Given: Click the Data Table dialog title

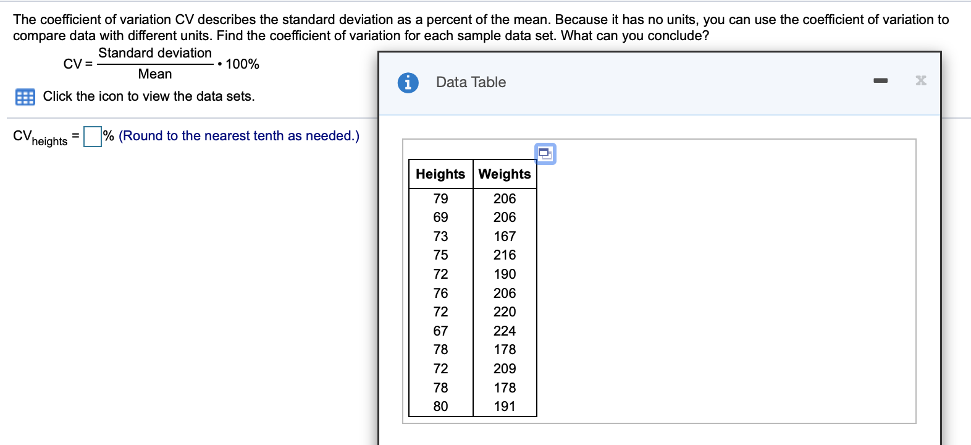Looking at the screenshot, I should pyautogui.click(x=471, y=82).
